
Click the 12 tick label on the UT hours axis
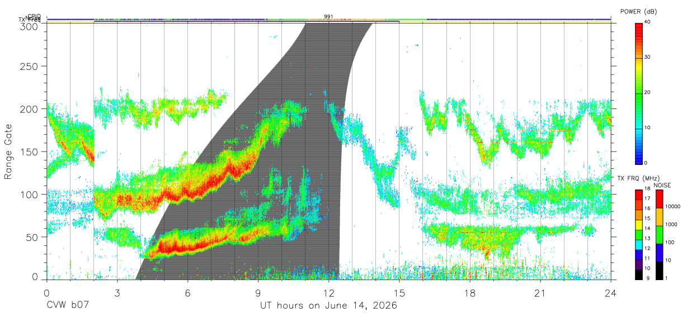click(328, 293)
